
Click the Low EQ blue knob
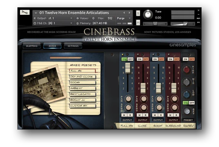pyautogui.click(x=186, y=94)
